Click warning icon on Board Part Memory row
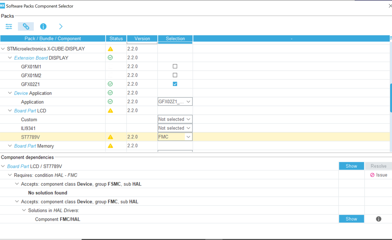The height and width of the screenshot is (240, 392). tap(110, 146)
